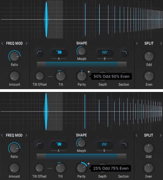This screenshot has width=163, height=180.
Task: Click high-cut filter icon in lower SHAPE panel
Action: 124,144
